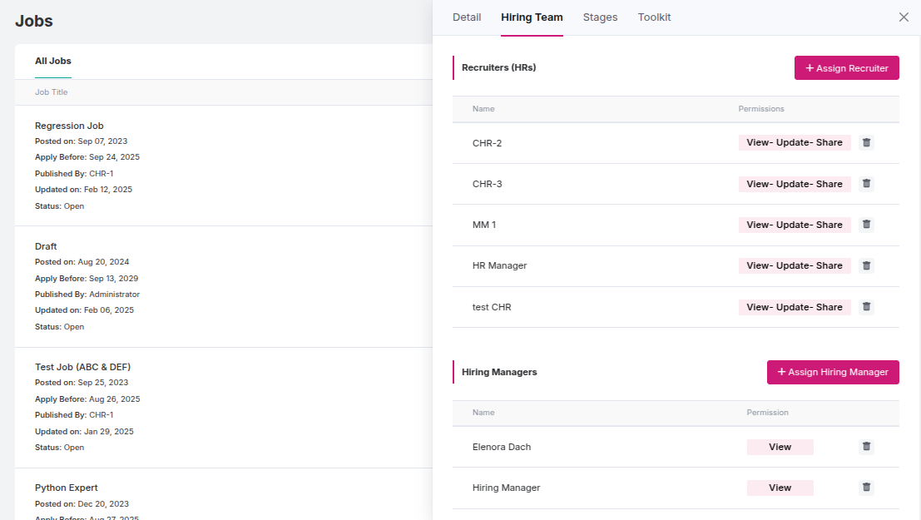Image resolution: width=921 pixels, height=520 pixels.
Task: Click Test Job's Apply Before Aug 26, 2025
Action: click(87, 399)
